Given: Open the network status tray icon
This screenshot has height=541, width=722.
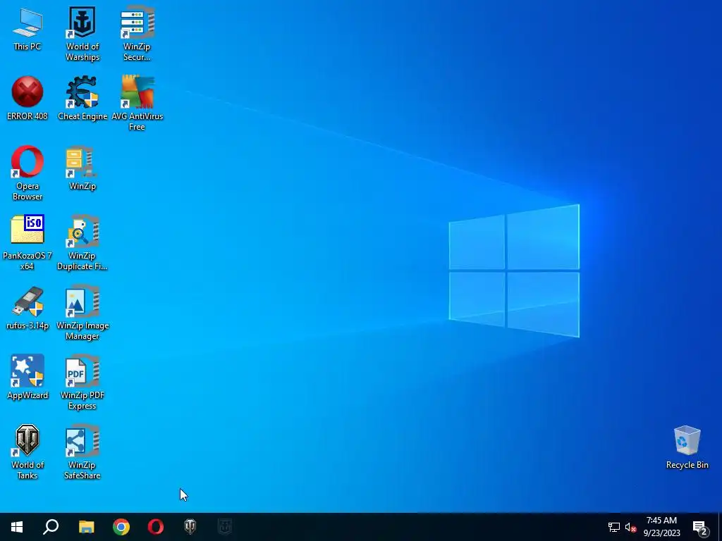Looking at the screenshot, I should [614, 527].
